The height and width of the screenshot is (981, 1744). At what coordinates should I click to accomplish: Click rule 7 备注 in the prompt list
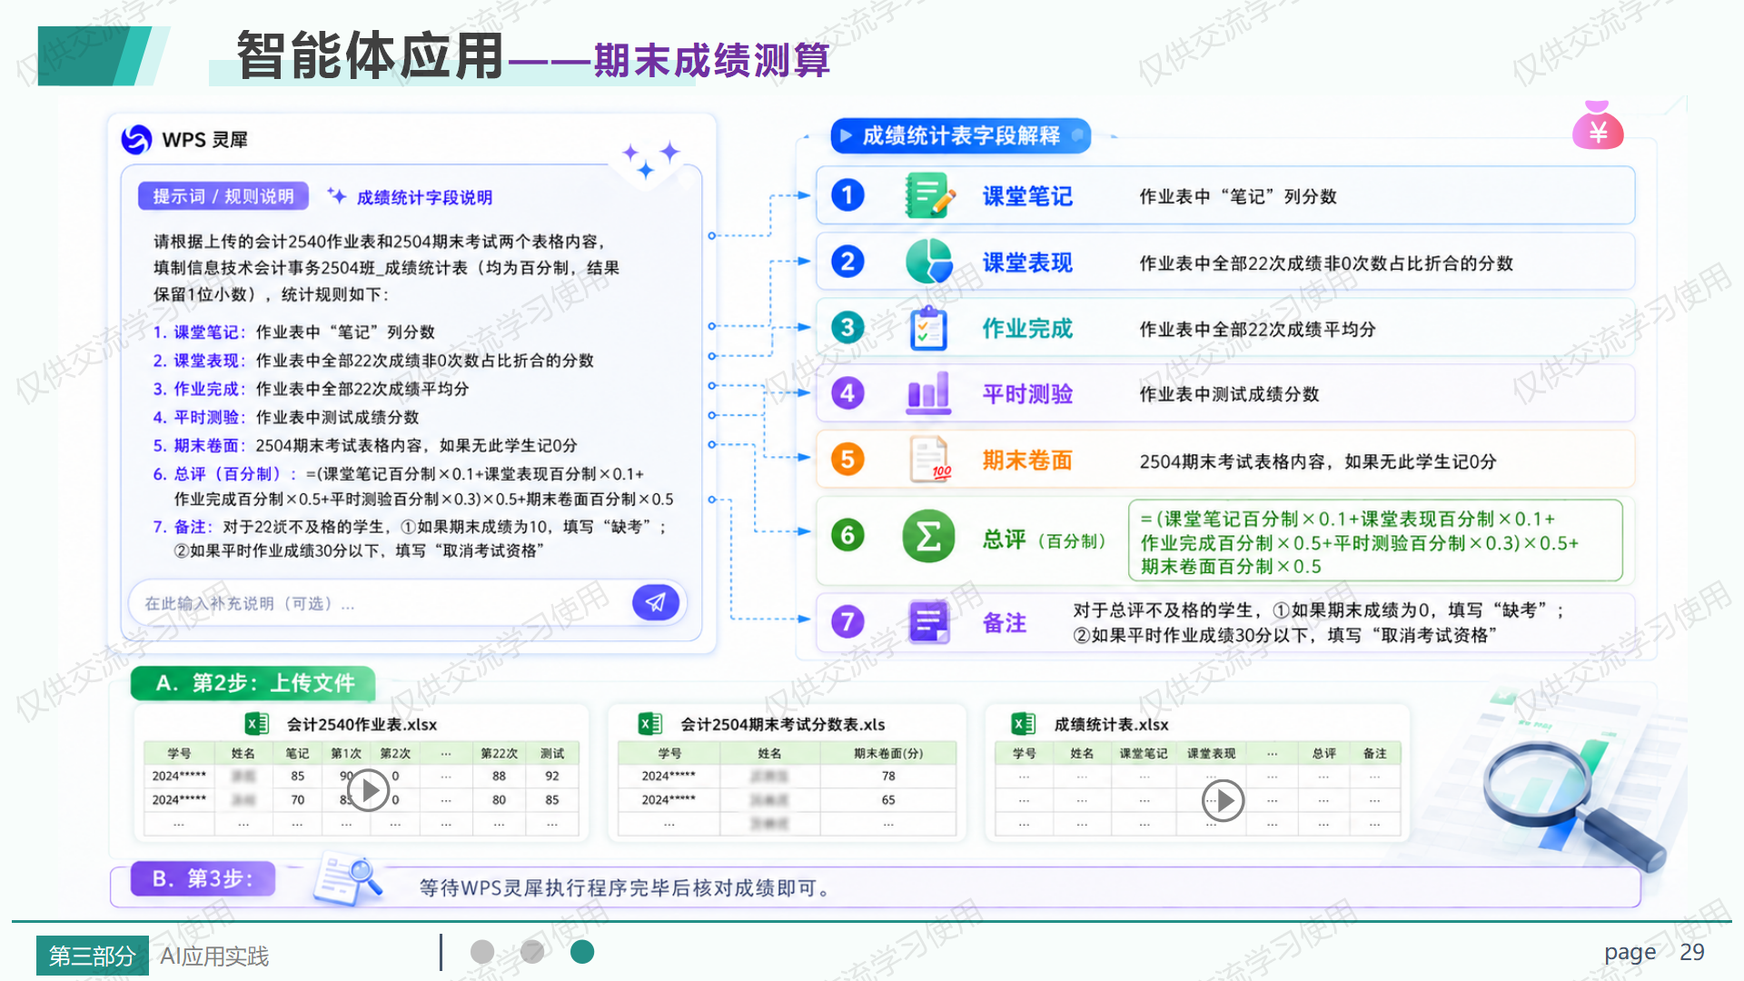pos(411,539)
